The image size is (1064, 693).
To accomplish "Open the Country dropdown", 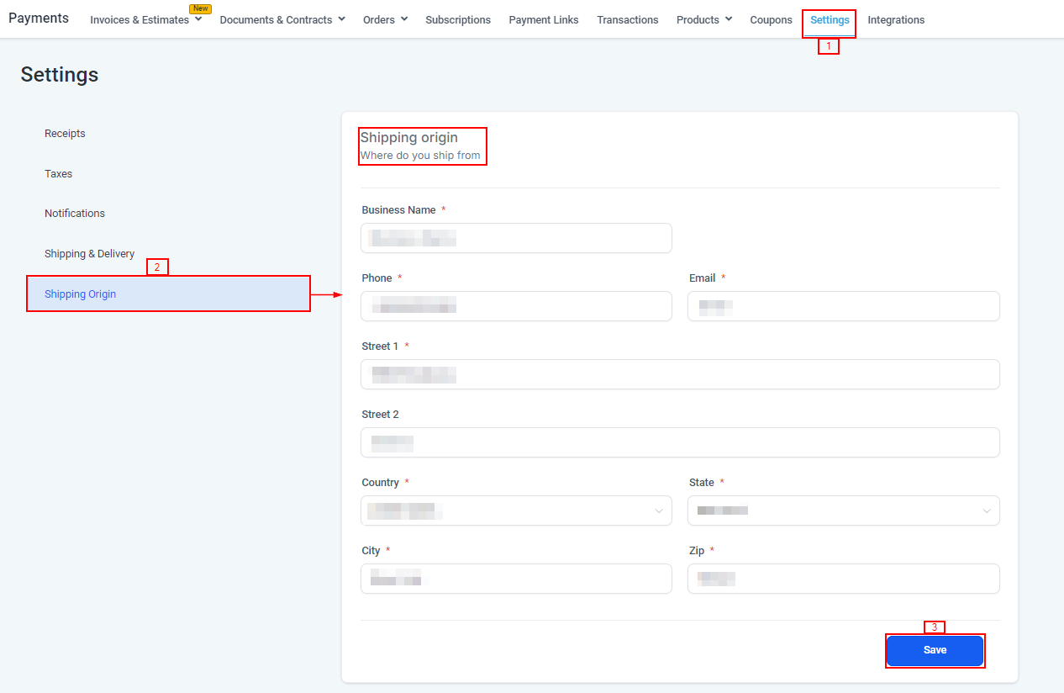I will [516, 510].
